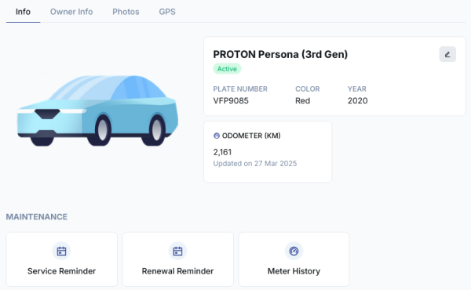This screenshot has height=290, width=471.
Task: Click the gauge icon above Meter History
Action: (294, 251)
